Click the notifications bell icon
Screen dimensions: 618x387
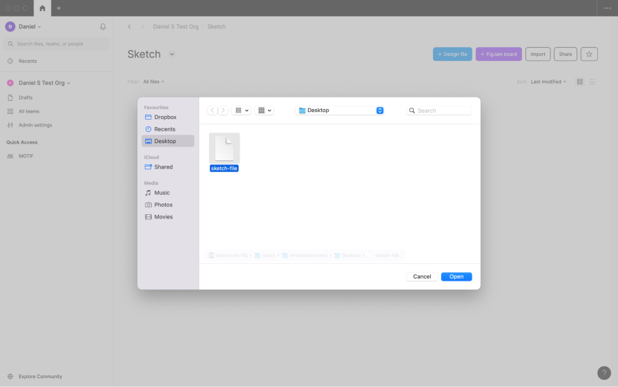(103, 27)
